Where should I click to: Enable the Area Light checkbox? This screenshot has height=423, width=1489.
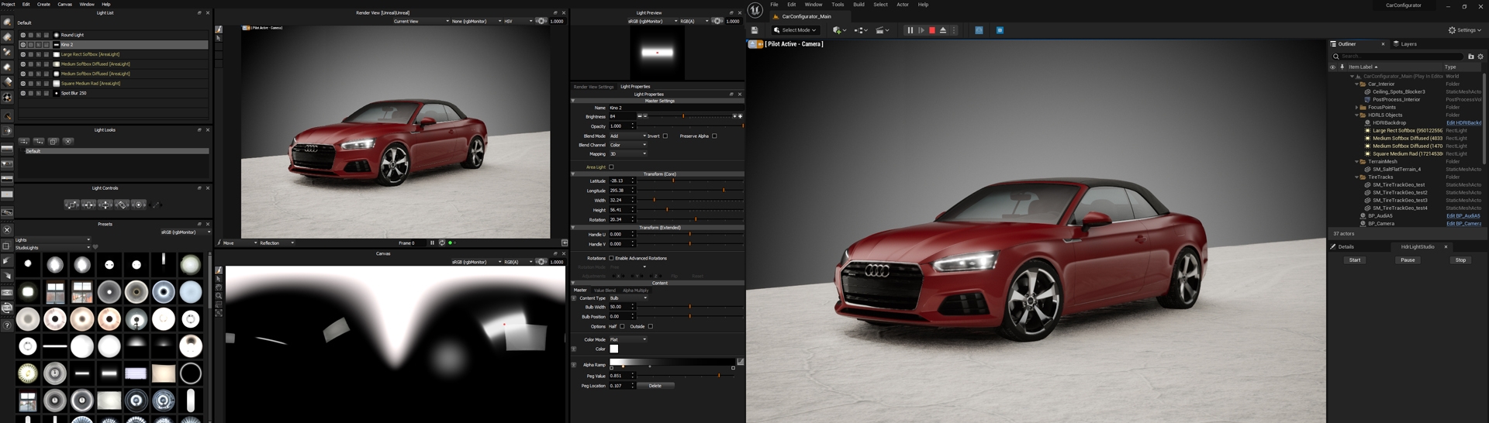click(611, 167)
